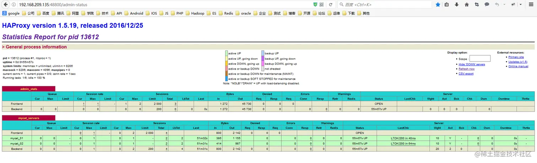Screen dimensions: 537x163
Task: Open the JS bookmarks folder
Action: tap(164, 13)
